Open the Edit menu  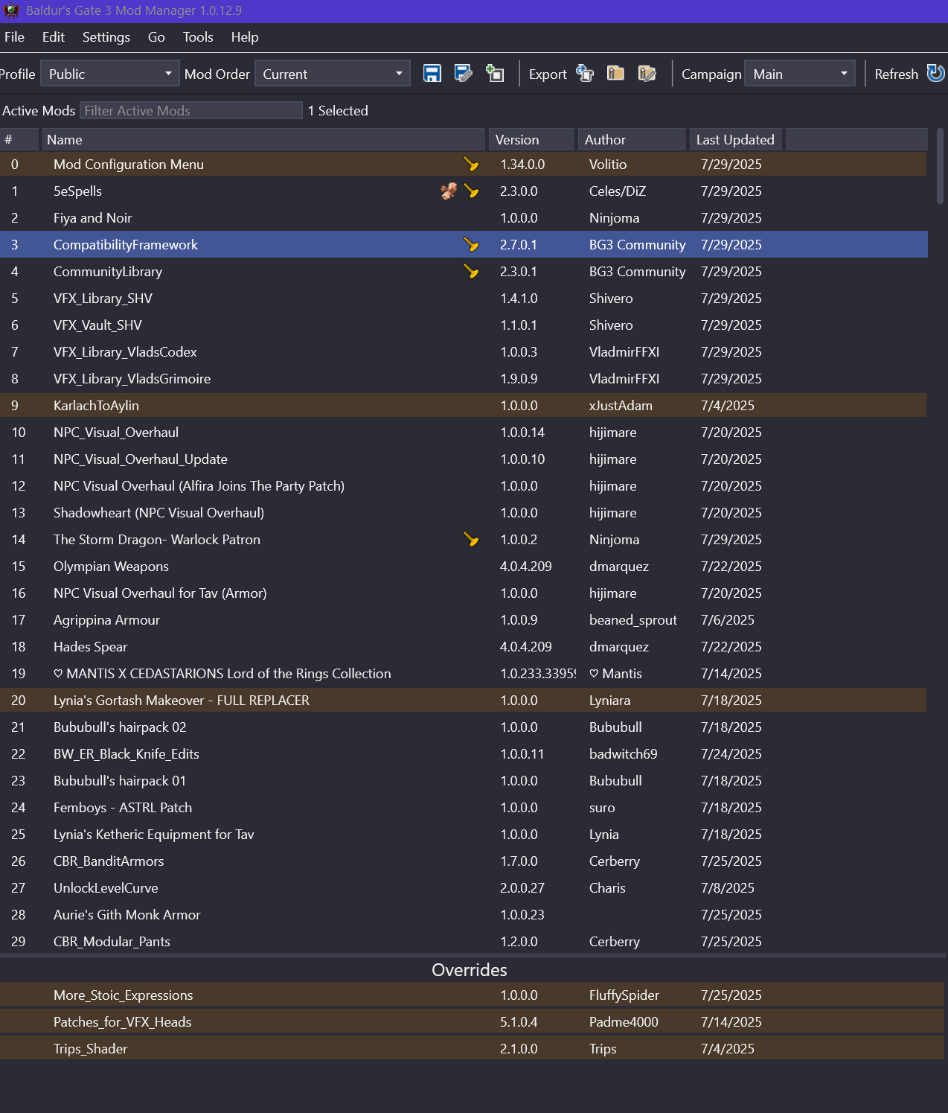click(54, 37)
